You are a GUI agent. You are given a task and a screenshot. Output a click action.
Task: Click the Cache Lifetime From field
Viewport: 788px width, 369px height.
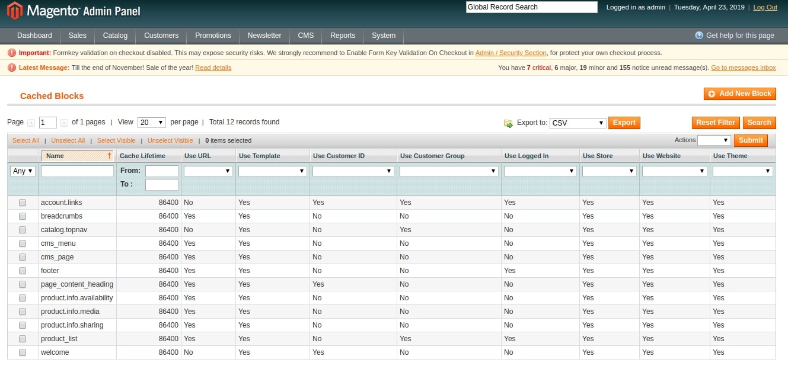162,171
